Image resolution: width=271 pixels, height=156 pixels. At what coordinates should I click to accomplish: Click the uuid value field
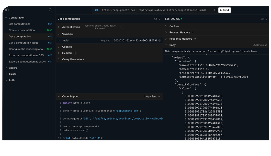pyautogui.click(x=135, y=40)
